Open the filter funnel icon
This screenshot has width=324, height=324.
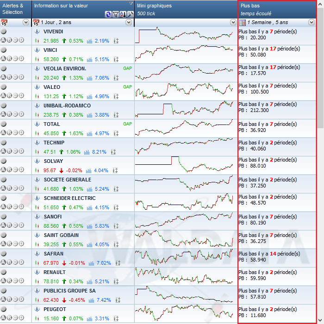[116, 14]
